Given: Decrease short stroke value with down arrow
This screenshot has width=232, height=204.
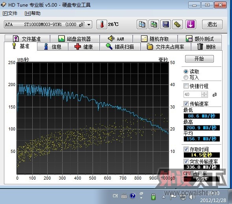Looking at the screenshot, I should 204,96.
